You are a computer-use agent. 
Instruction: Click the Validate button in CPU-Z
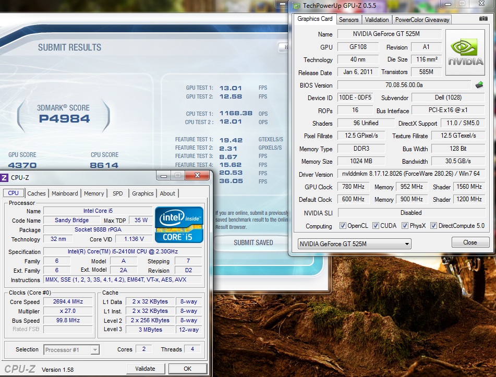point(145,369)
